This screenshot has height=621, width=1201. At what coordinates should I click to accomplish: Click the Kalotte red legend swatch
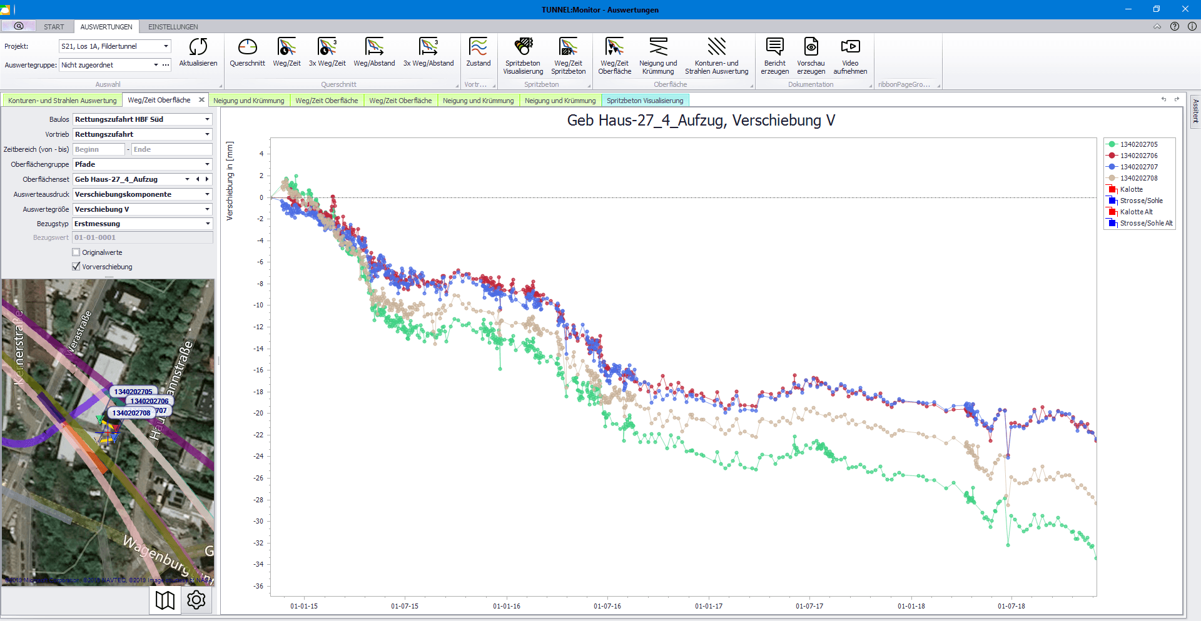1113,189
